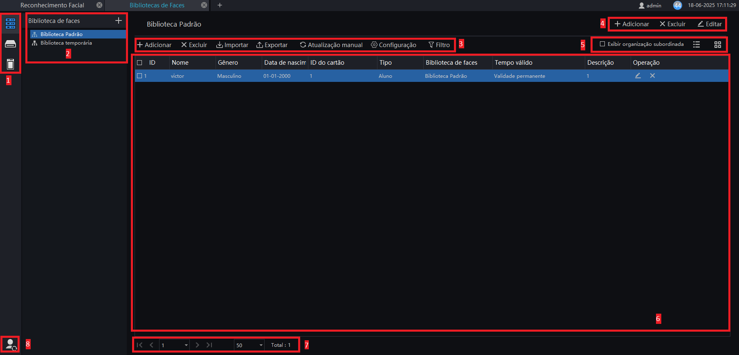Click the Data de nascimento column header
This screenshot has width=739, height=355.
tap(285, 63)
